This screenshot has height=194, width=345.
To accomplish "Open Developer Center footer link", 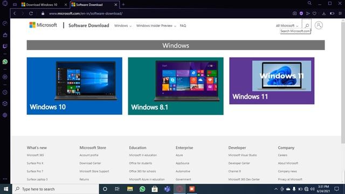I will (239, 163).
